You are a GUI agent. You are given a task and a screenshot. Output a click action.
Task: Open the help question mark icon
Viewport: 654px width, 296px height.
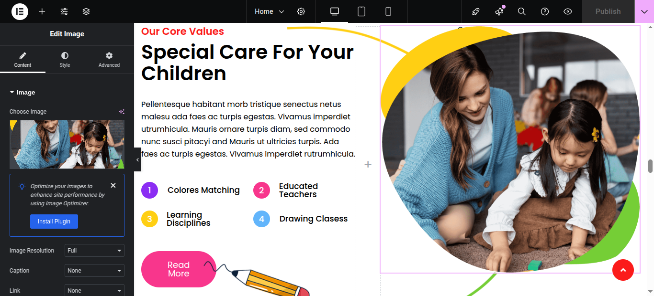point(545,11)
